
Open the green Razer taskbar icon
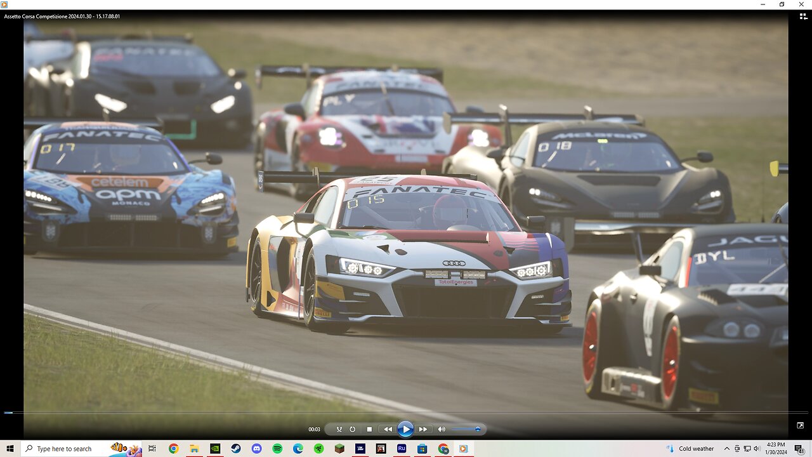pyautogui.click(x=318, y=449)
